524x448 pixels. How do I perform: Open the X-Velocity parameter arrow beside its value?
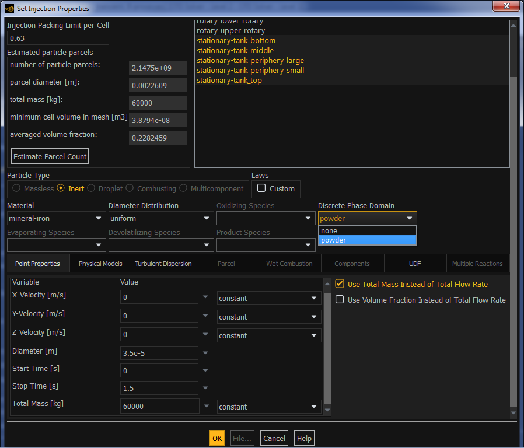pos(205,297)
